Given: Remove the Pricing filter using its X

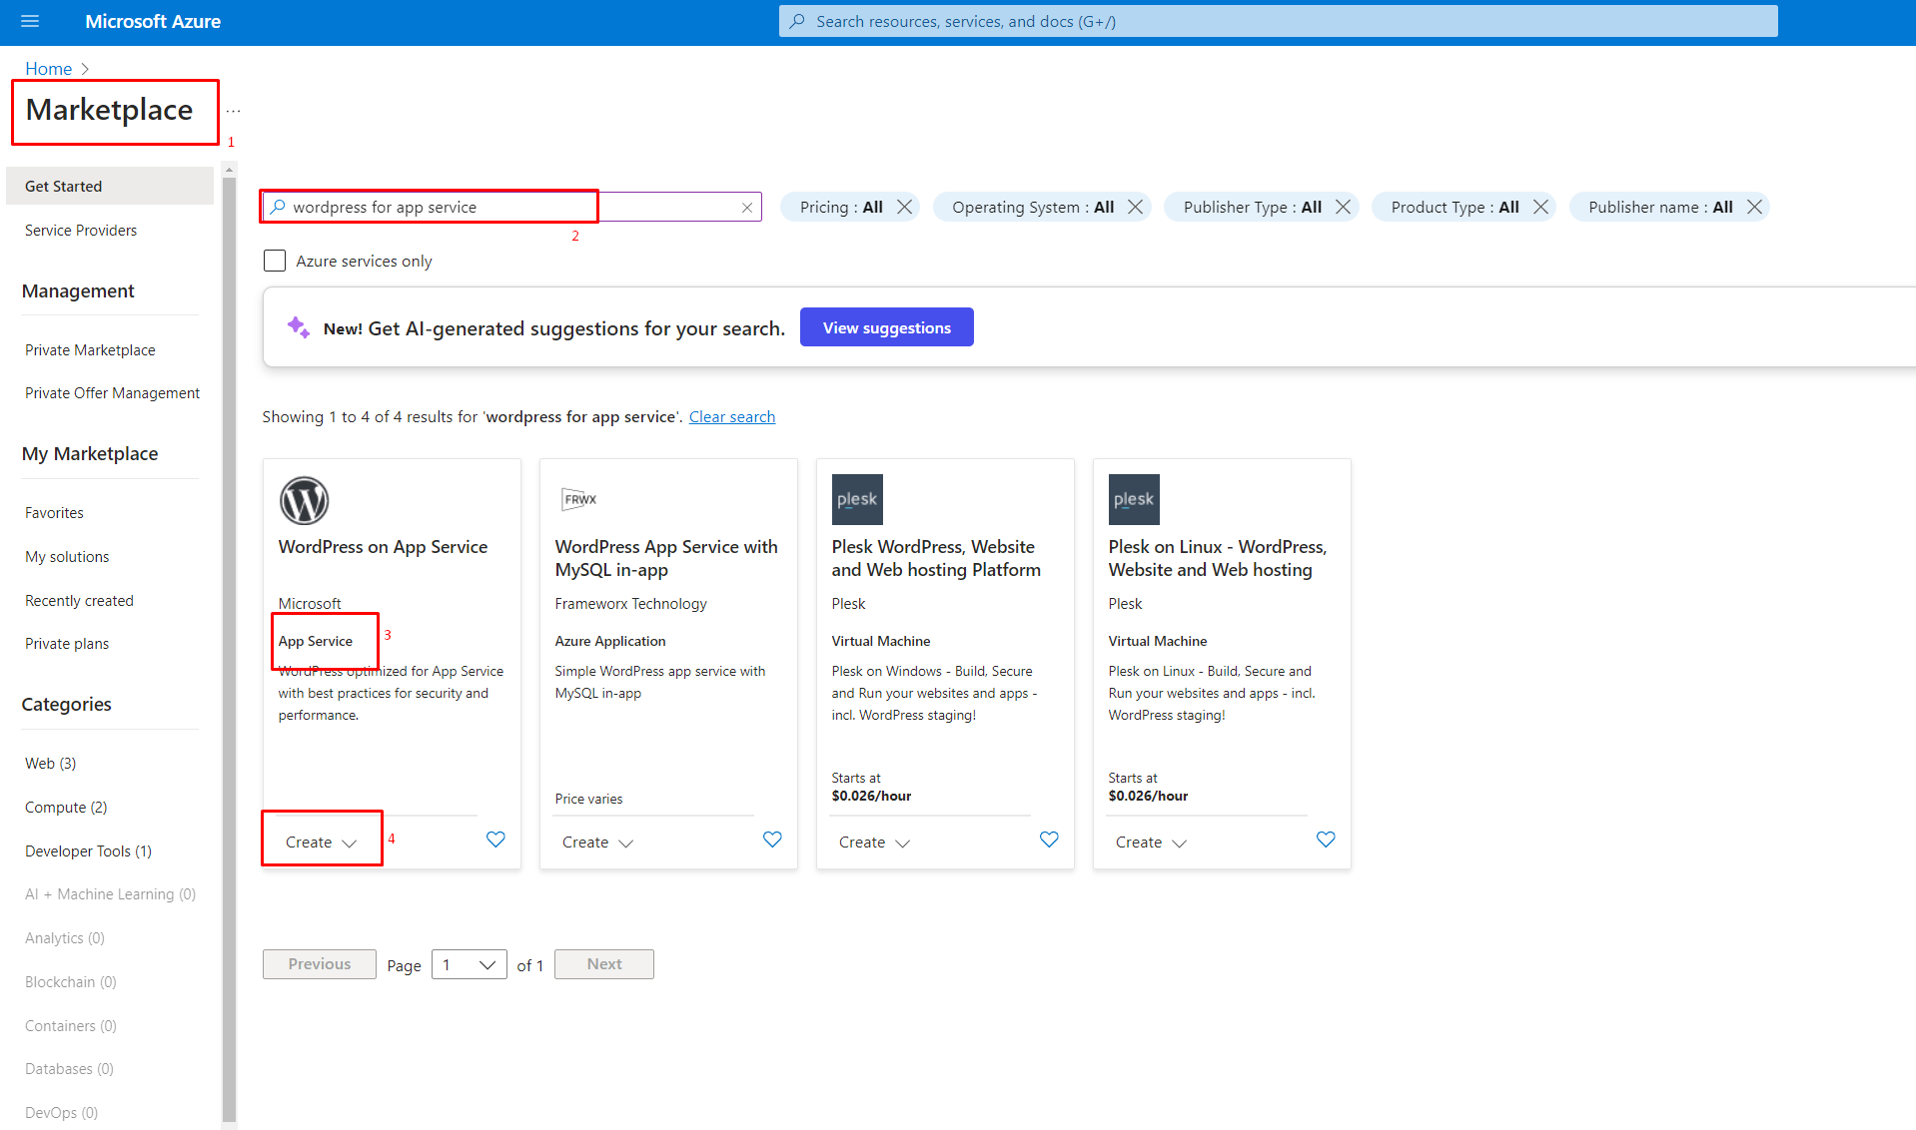Looking at the screenshot, I should 905,207.
